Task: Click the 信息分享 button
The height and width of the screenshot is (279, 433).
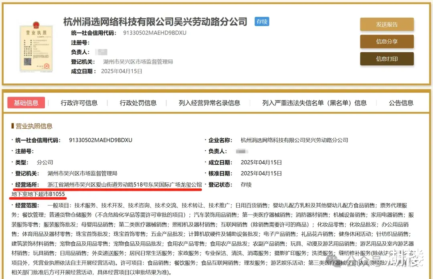Action: (x=386, y=41)
